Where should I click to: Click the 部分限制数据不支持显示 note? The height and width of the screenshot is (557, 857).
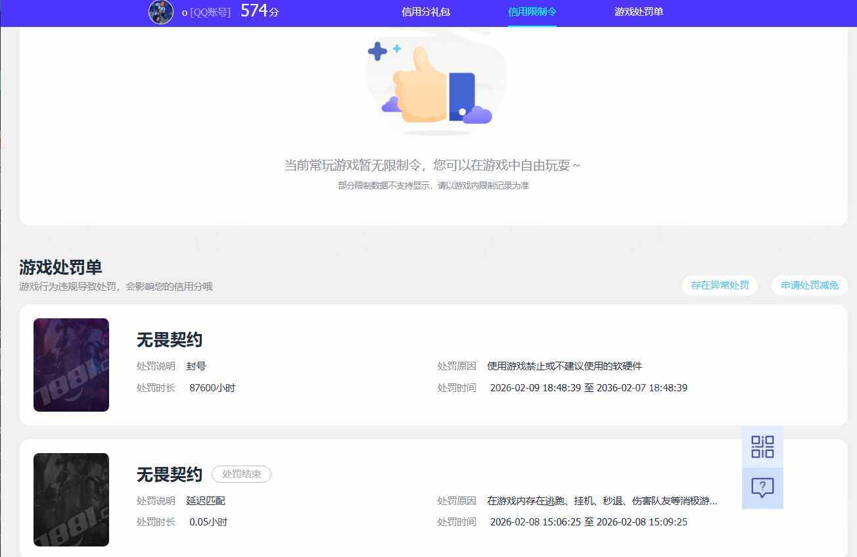click(433, 186)
